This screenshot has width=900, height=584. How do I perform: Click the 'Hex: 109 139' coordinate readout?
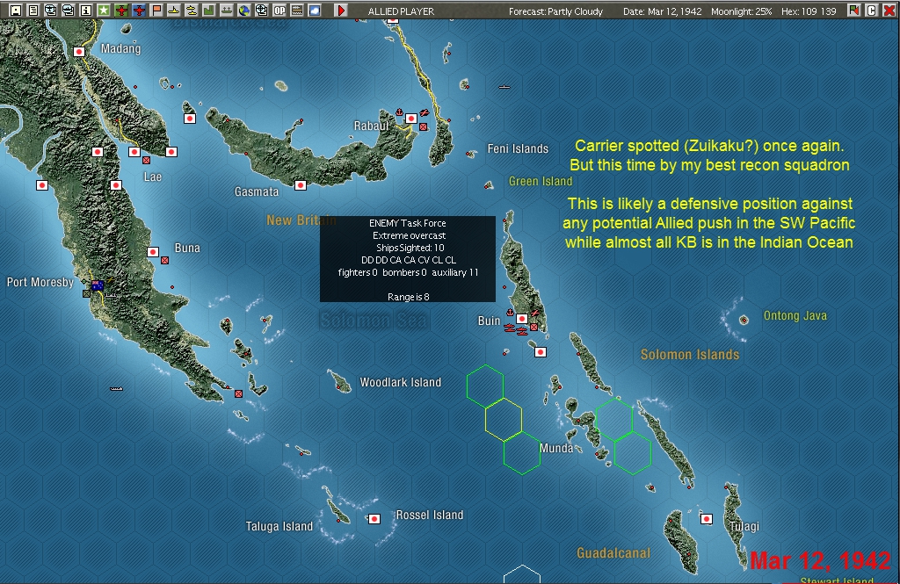point(809,11)
